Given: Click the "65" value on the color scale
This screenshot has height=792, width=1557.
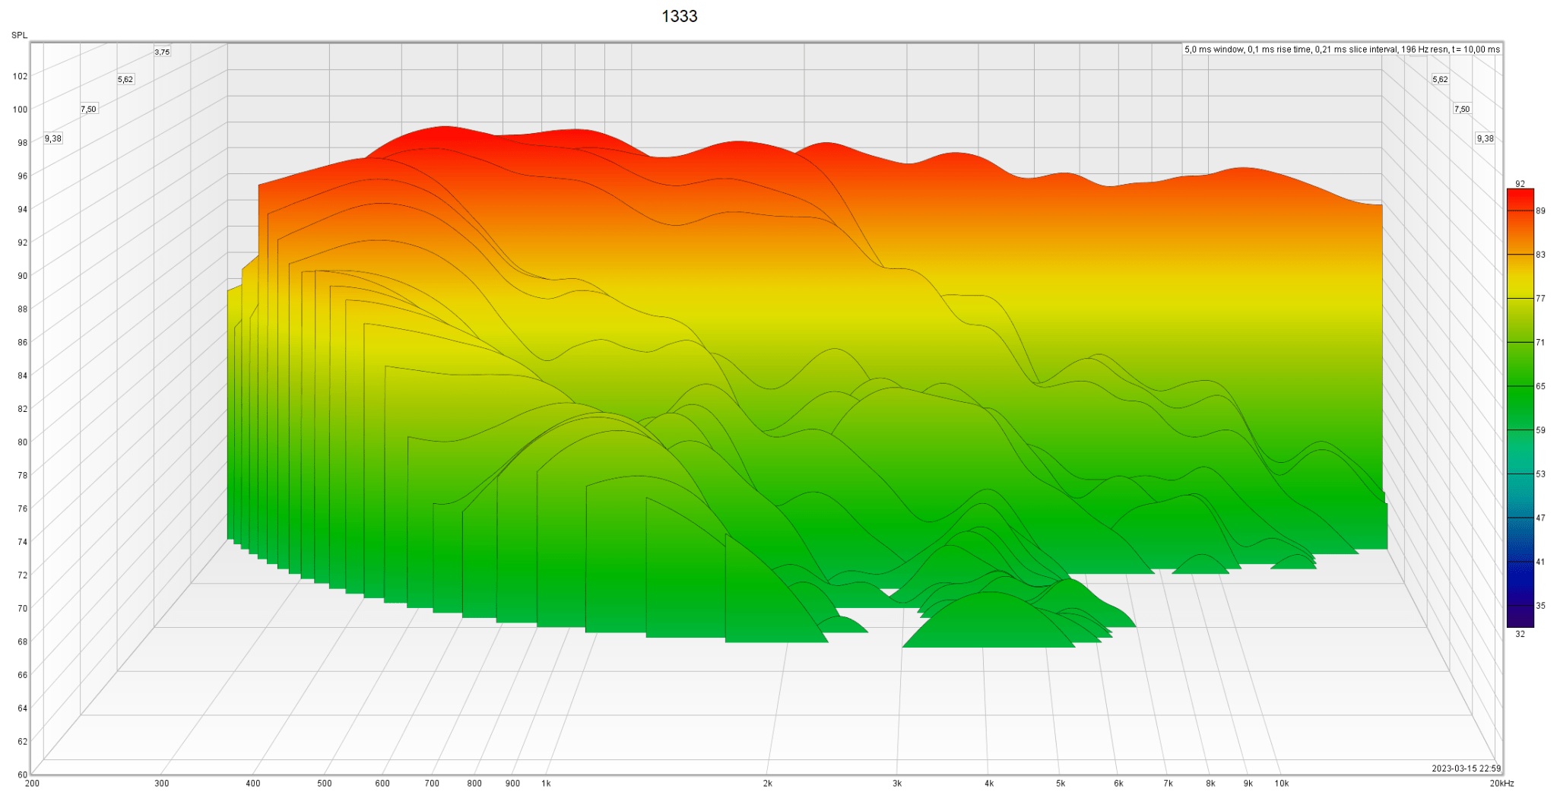Looking at the screenshot, I should (x=1540, y=386).
